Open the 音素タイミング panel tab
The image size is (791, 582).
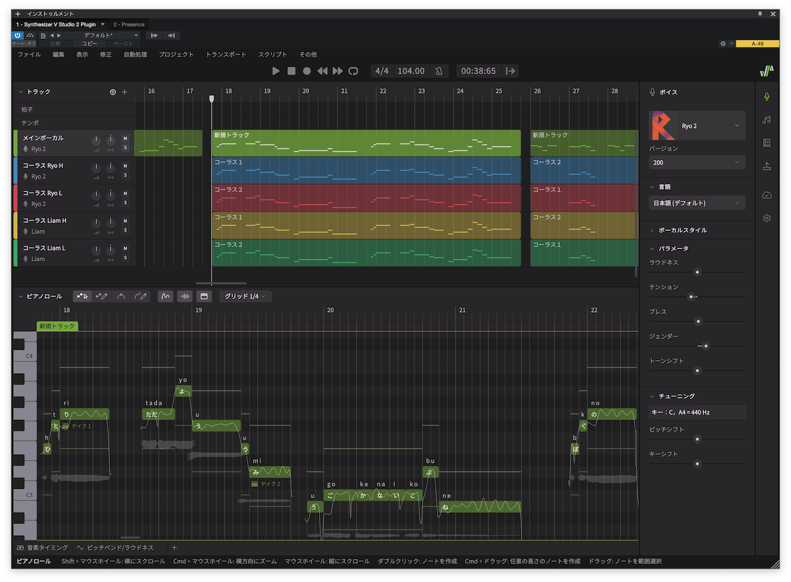click(x=43, y=547)
